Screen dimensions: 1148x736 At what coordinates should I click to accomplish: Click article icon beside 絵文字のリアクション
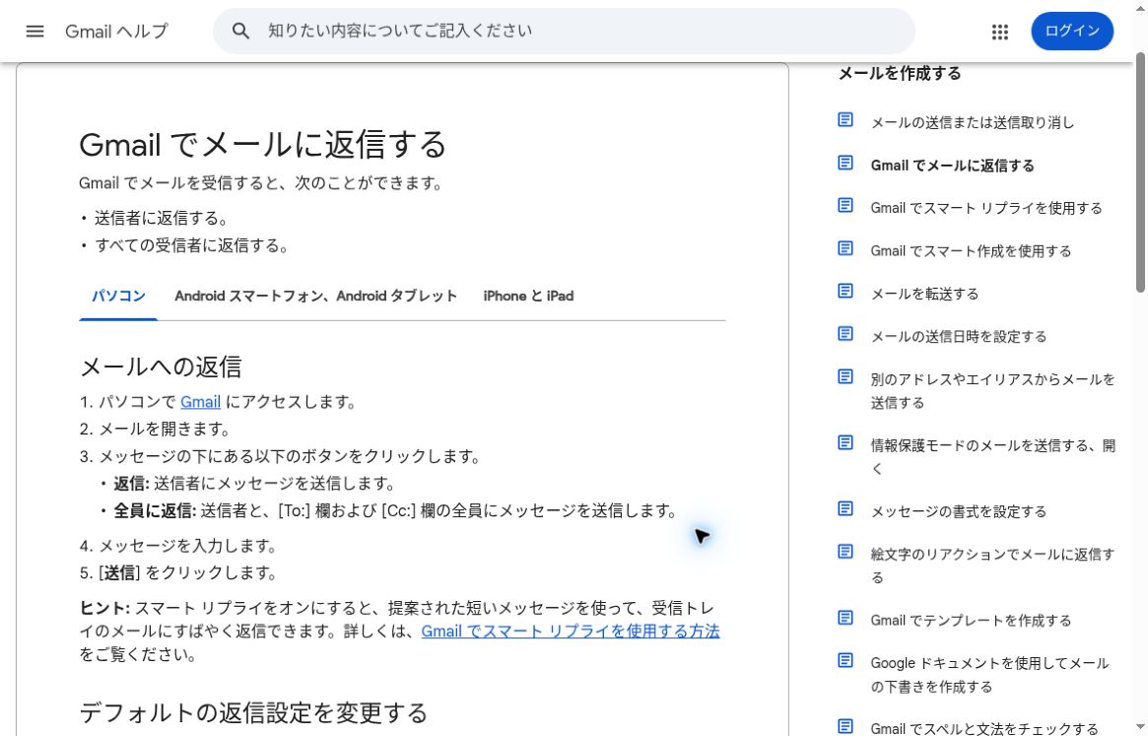[844, 552]
